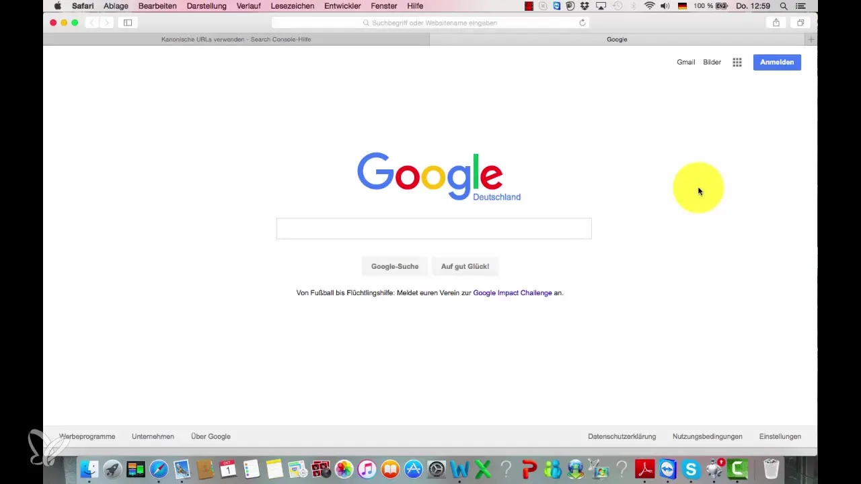Viewport: 861px width, 484px height.
Task: Open Safari compass icon in Dock
Action: 159,469
